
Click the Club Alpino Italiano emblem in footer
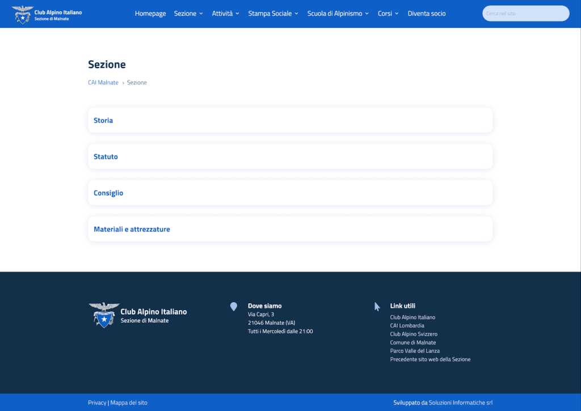104,315
